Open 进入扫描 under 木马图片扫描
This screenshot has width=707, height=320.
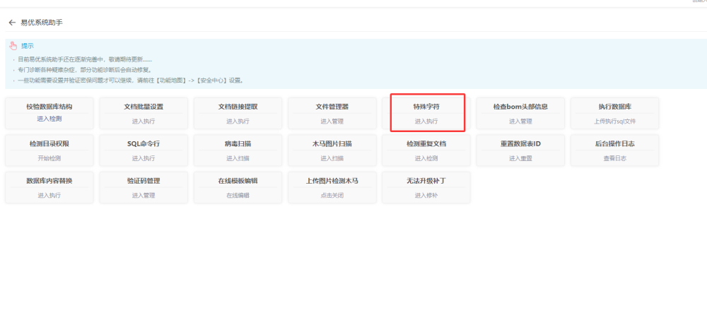[332, 158]
